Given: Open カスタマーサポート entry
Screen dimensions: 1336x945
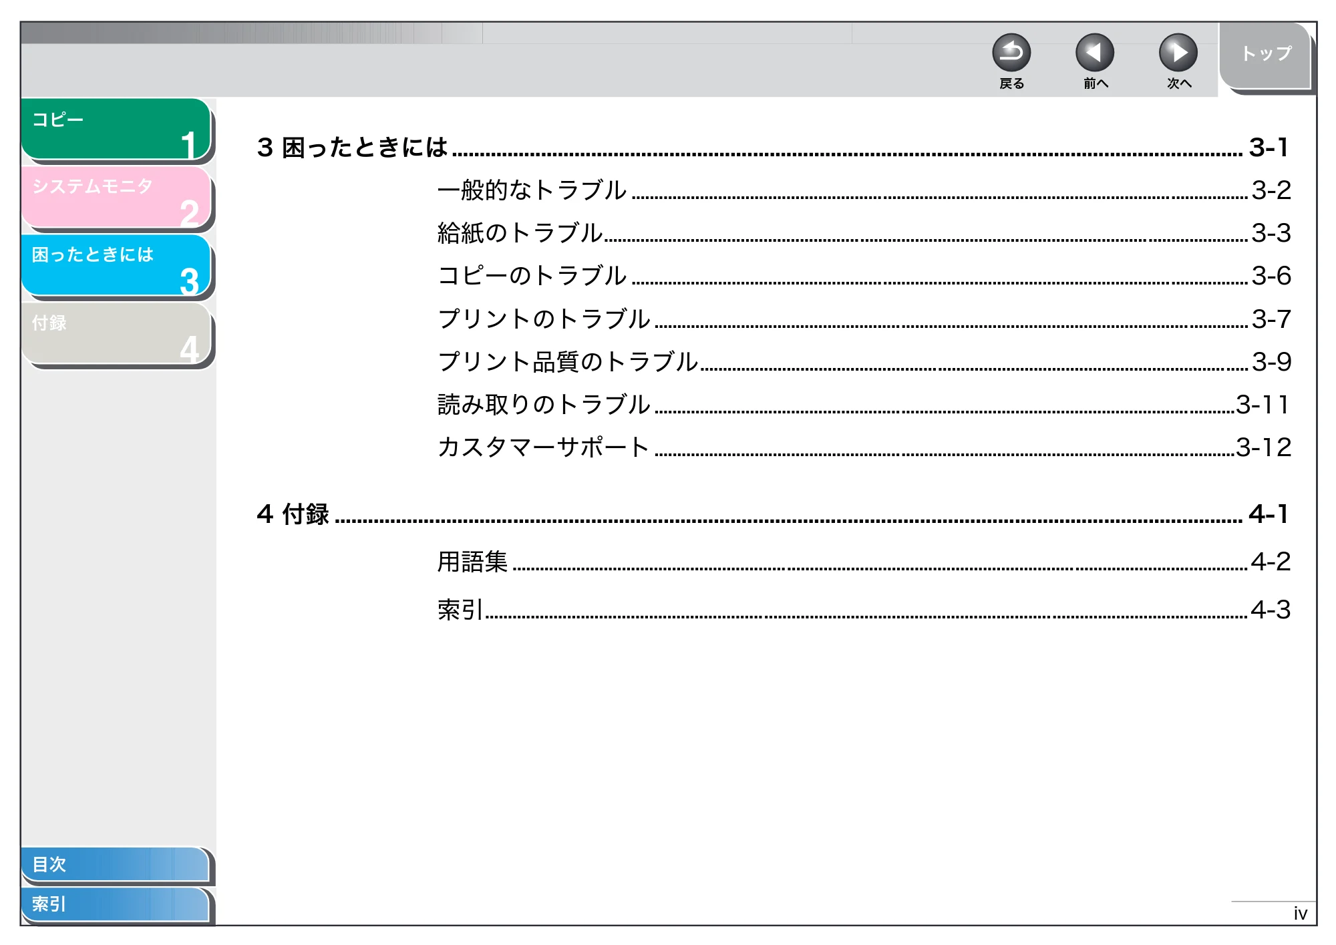Looking at the screenshot, I should click(x=864, y=447).
